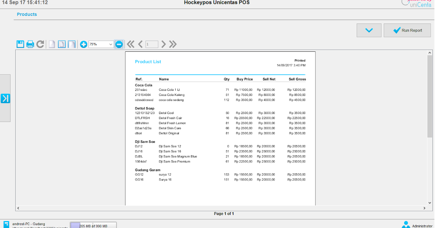Click the Surya 16 product name
Viewport: 435px width, 228px height.
(x=165, y=180)
